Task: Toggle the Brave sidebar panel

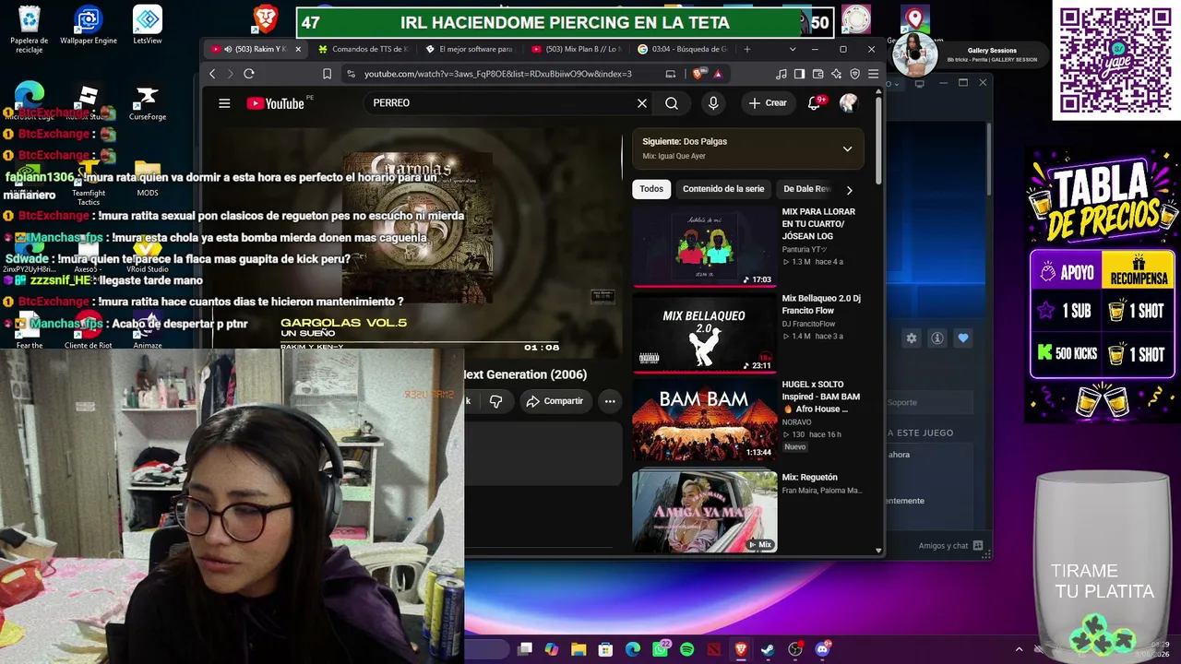Action: [x=799, y=74]
